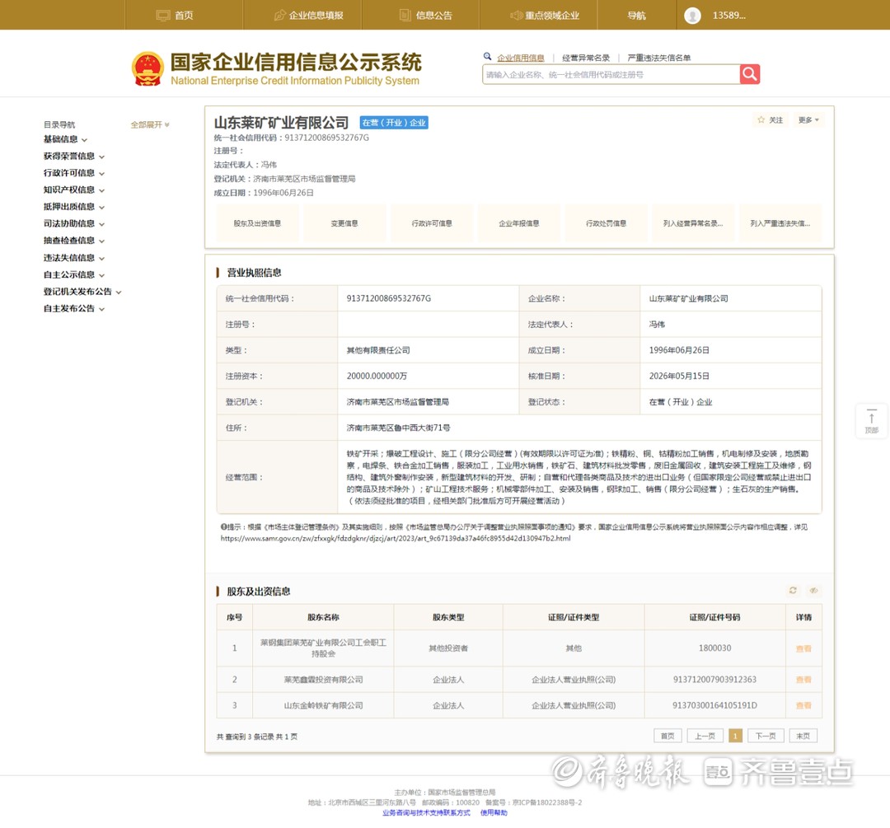Expand 行政许可信息 in the sidebar
890x828 pixels.
pyautogui.click(x=74, y=173)
